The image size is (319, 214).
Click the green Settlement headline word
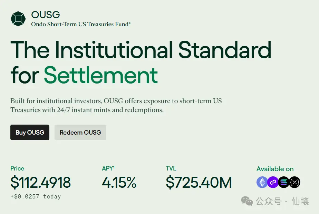(x=101, y=75)
